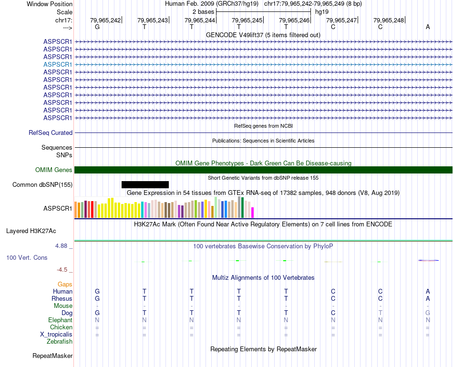Click the Human Feb. 2009 (GRCh37/hg19) title text
453x367 pixels.
point(211,4)
